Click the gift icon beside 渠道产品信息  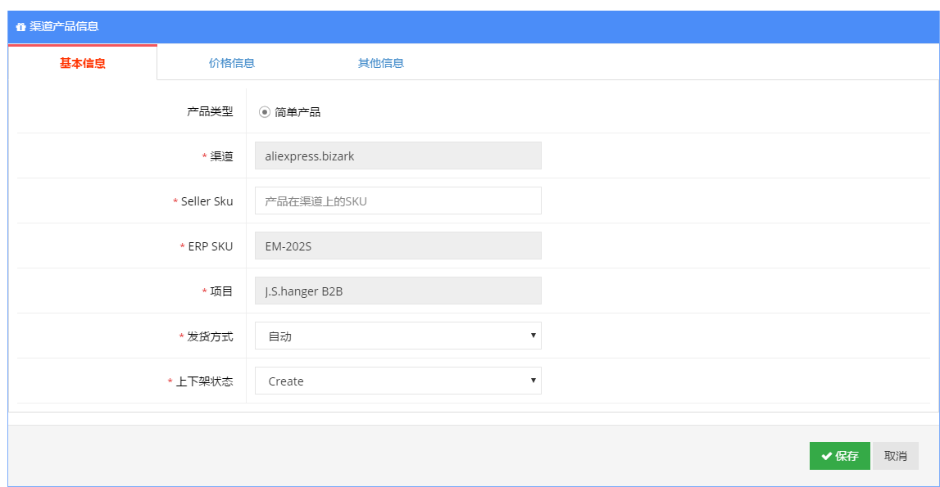tap(20, 27)
